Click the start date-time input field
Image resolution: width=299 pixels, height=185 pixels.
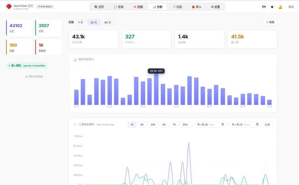210,125
